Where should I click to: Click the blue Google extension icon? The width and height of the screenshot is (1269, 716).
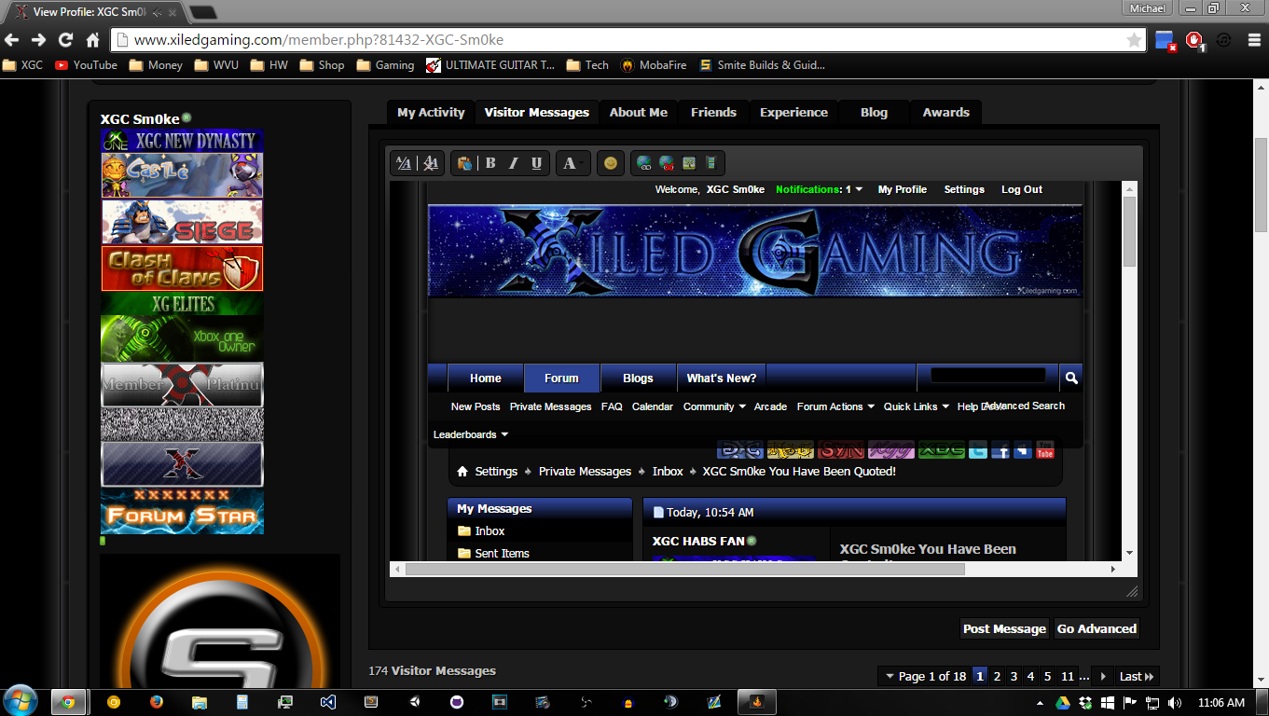tap(1165, 40)
